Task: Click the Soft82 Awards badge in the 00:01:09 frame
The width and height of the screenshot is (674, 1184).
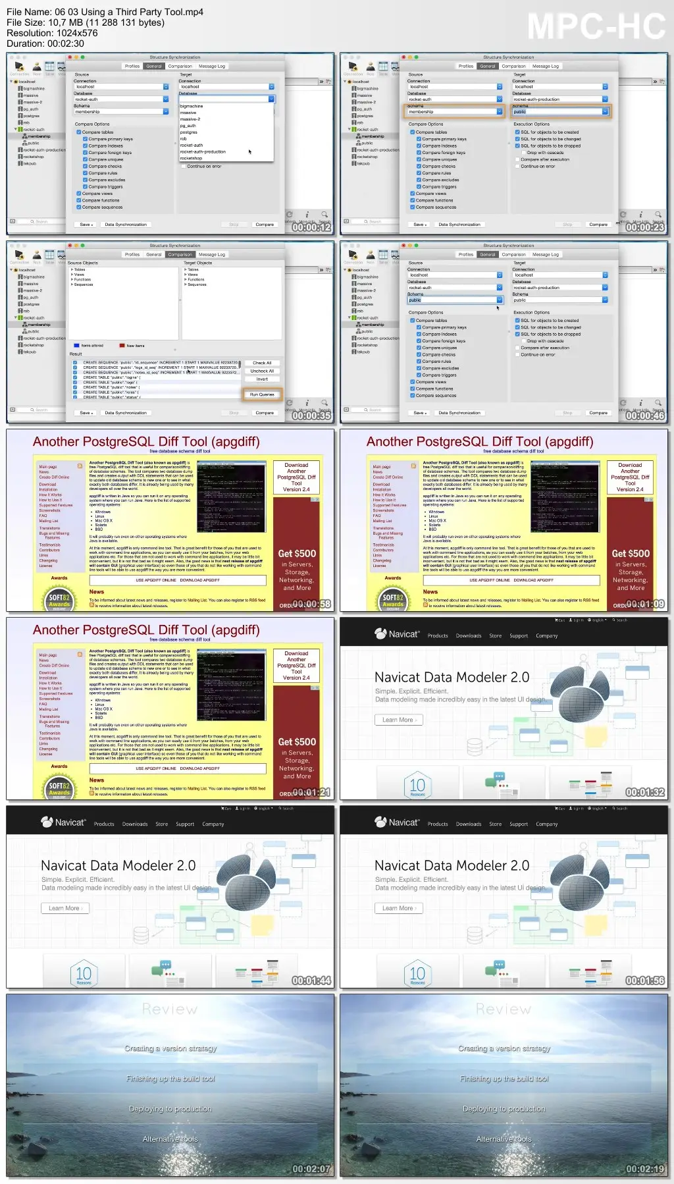Action: pos(393,599)
